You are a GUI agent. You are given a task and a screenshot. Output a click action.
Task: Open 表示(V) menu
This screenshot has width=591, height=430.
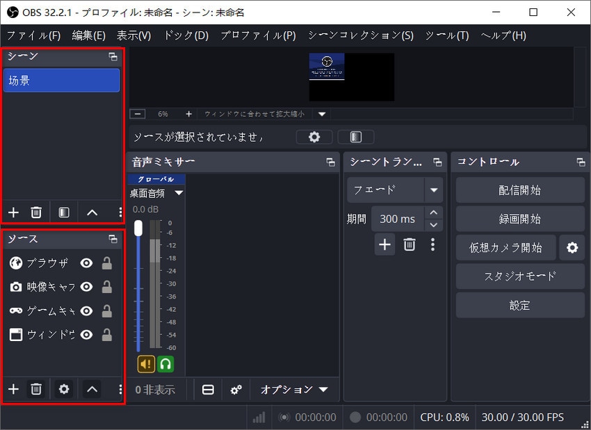[x=133, y=35]
